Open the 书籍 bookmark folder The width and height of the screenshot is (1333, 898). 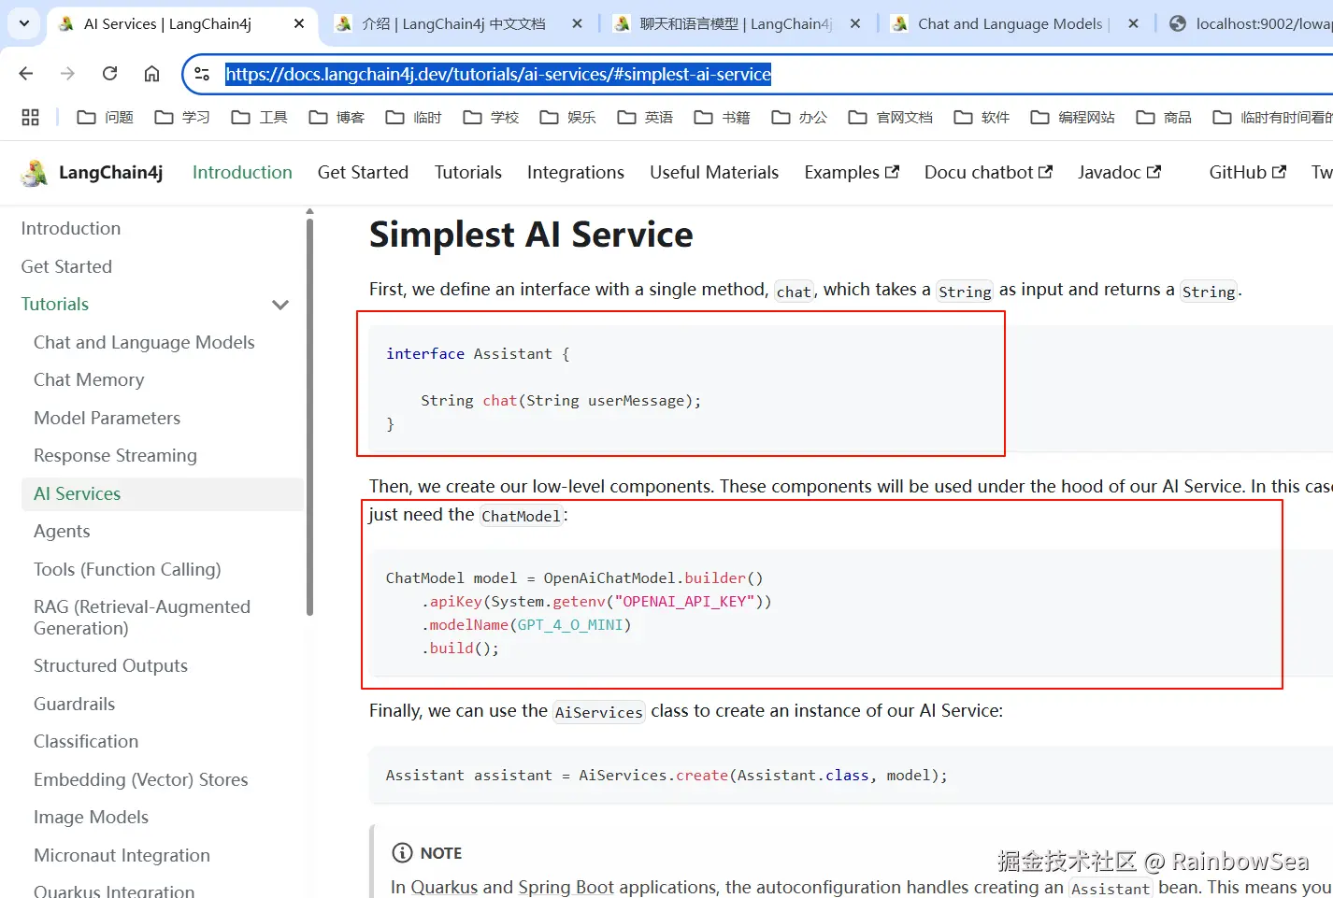(722, 117)
